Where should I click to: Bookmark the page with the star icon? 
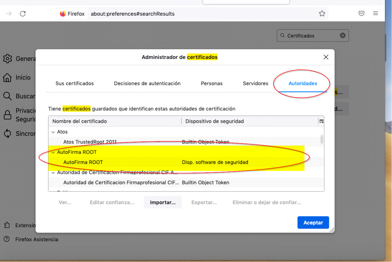322,13
